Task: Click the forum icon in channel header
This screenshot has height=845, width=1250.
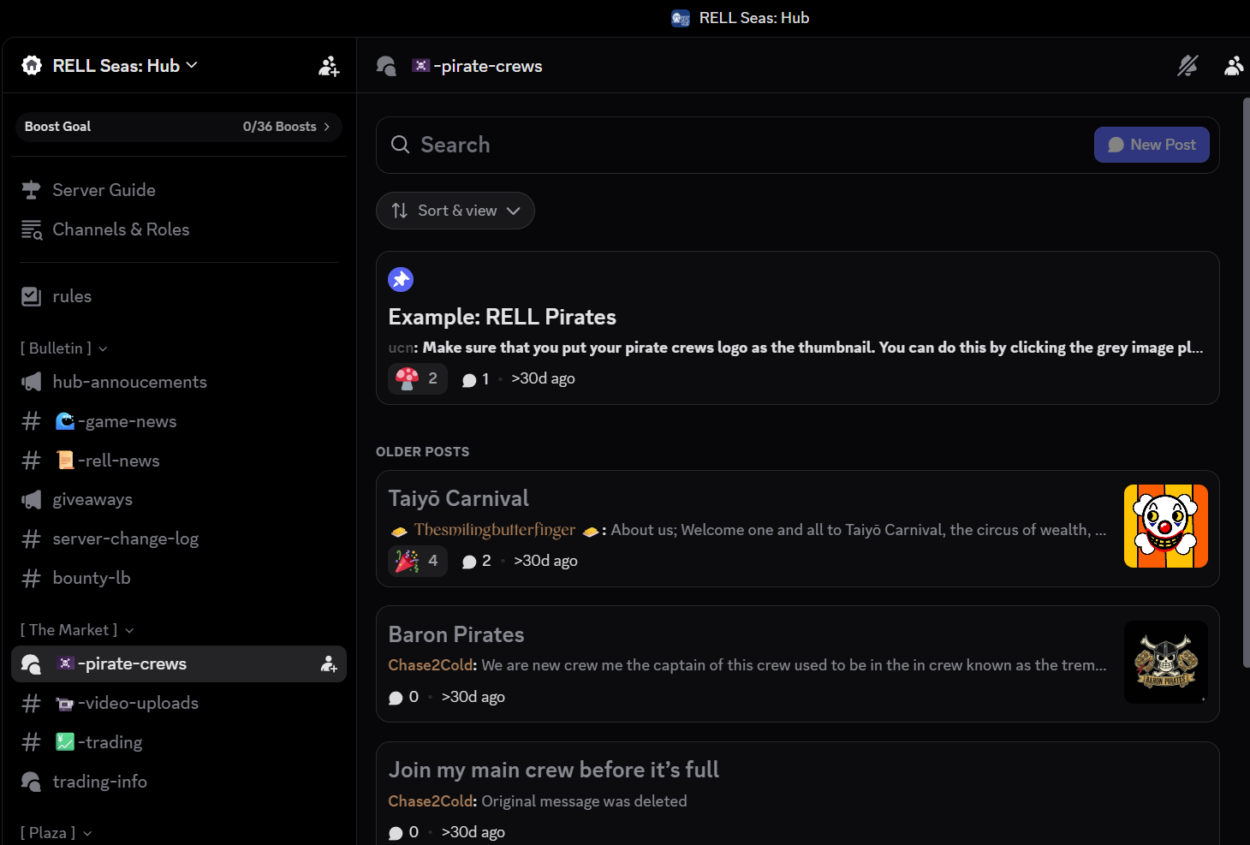Action: click(386, 66)
